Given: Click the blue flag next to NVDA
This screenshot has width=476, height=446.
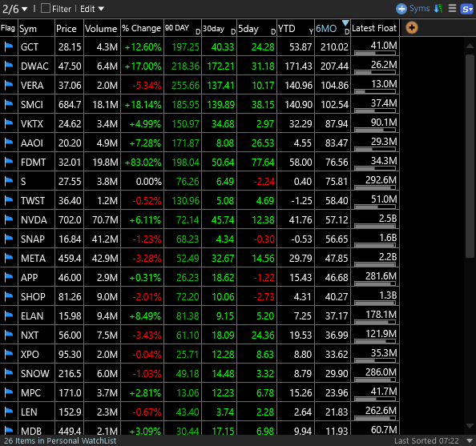Looking at the screenshot, I should coord(9,219).
